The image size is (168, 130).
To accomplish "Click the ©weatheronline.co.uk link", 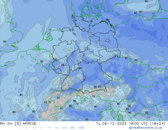I will (146, 128).
